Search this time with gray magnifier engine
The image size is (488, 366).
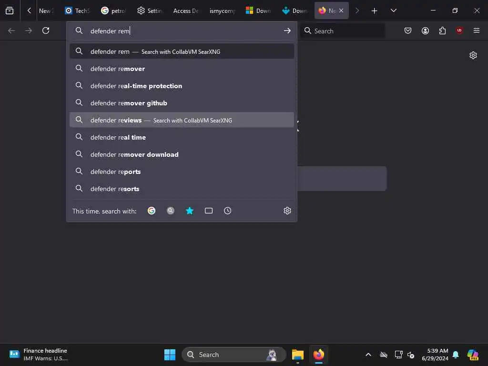tap(171, 211)
